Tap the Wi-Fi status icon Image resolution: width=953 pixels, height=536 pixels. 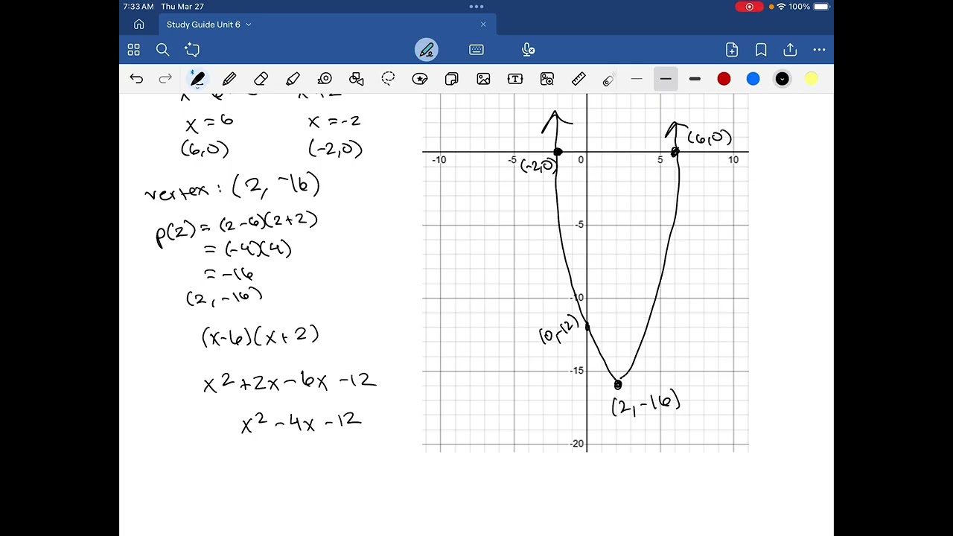click(x=781, y=7)
